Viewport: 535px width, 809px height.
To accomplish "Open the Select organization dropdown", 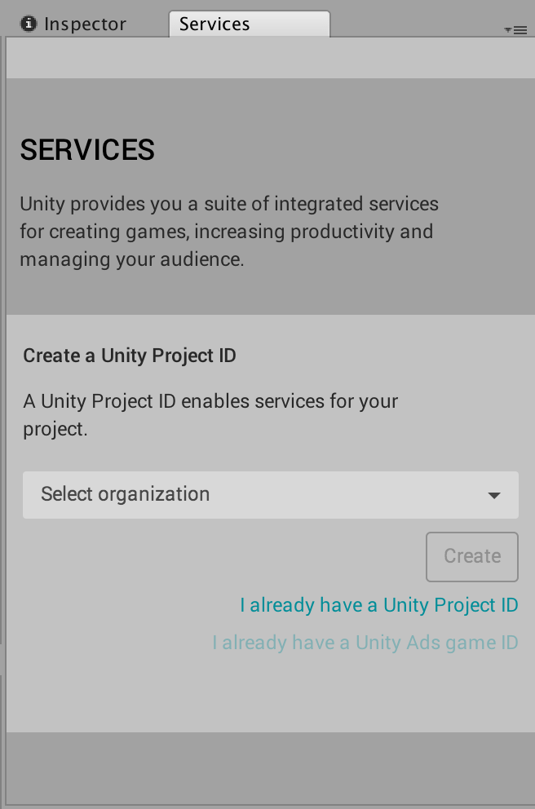I will tap(270, 494).
